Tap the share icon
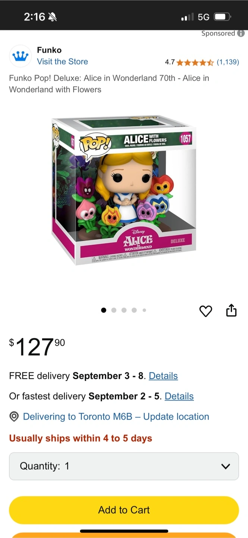 (231, 310)
